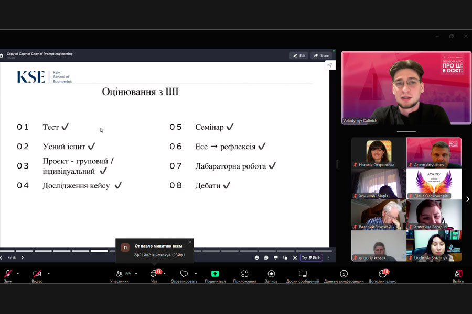Screen dimensions: 472x314
Task: Click the slide text Семінар
Action: (x=209, y=127)
